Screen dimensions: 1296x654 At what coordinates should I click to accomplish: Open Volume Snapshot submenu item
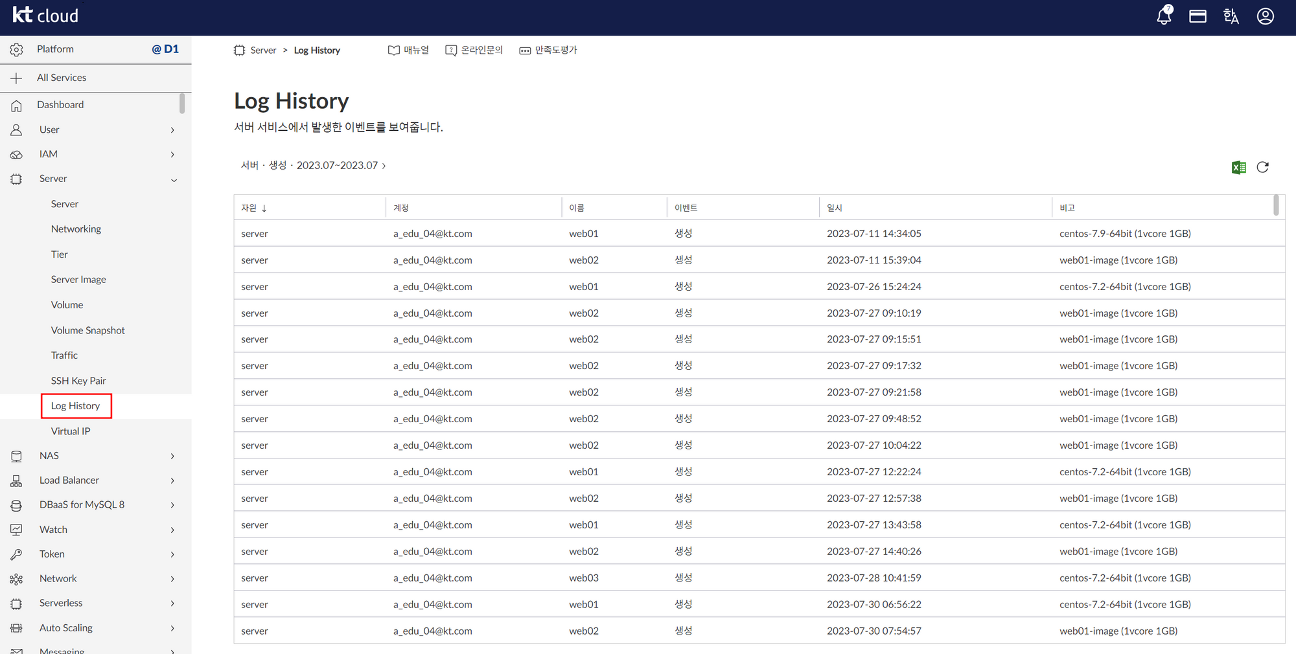[88, 330]
